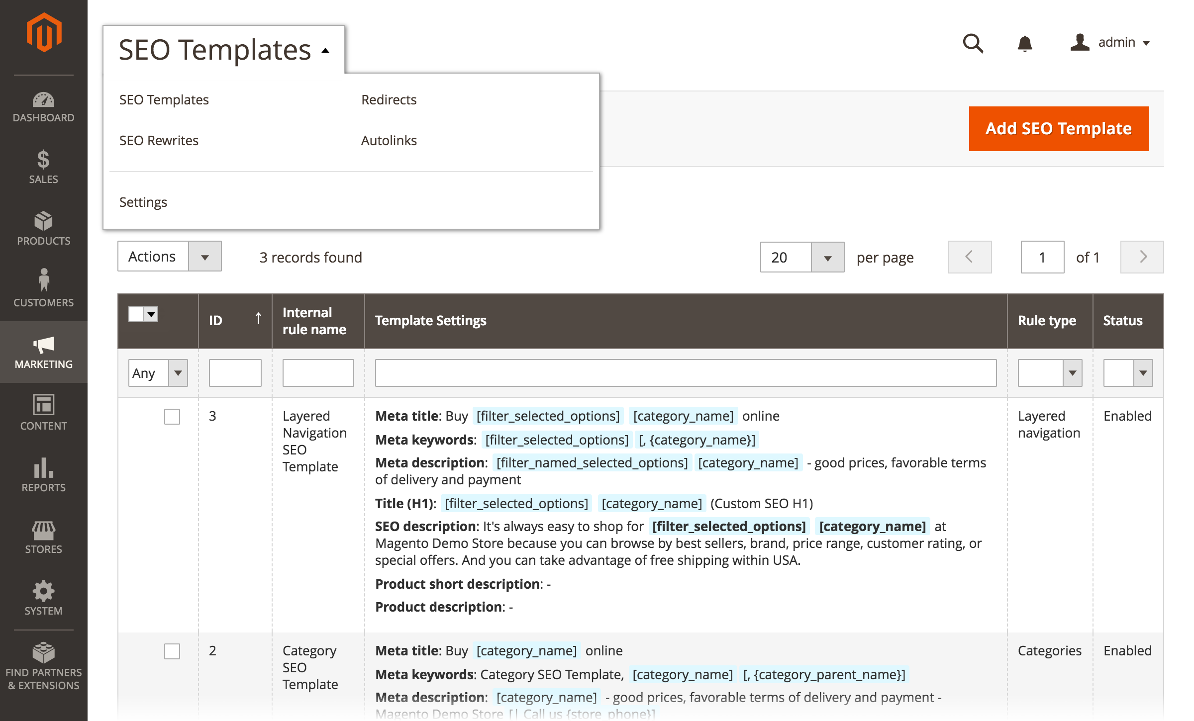Click the search magnifier icon

(x=973, y=43)
